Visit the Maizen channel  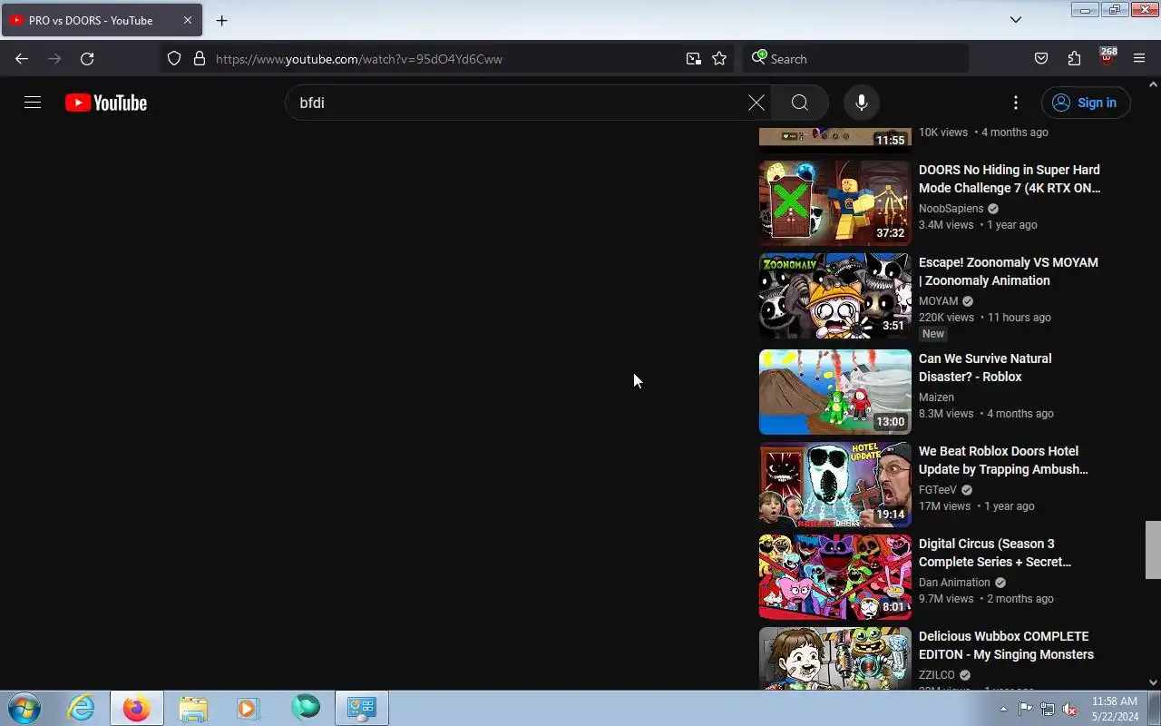[936, 397]
